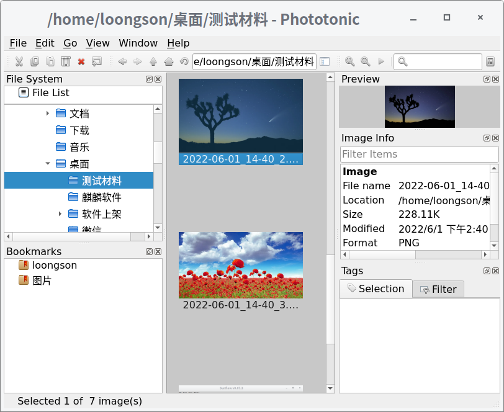The image size is (504, 412).
Task: Click the path address field
Action: click(254, 61)
